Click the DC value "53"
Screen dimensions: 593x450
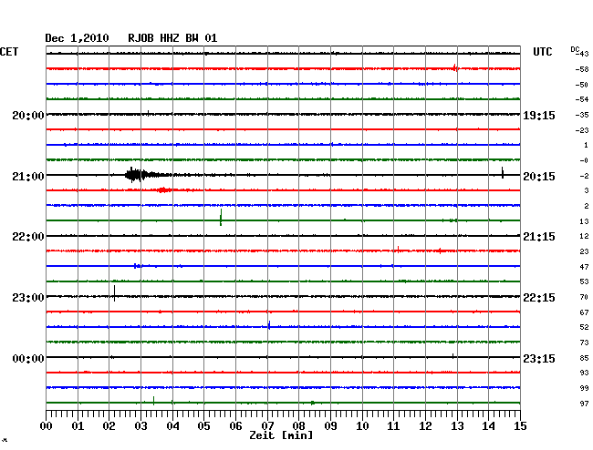coord(584,281)
